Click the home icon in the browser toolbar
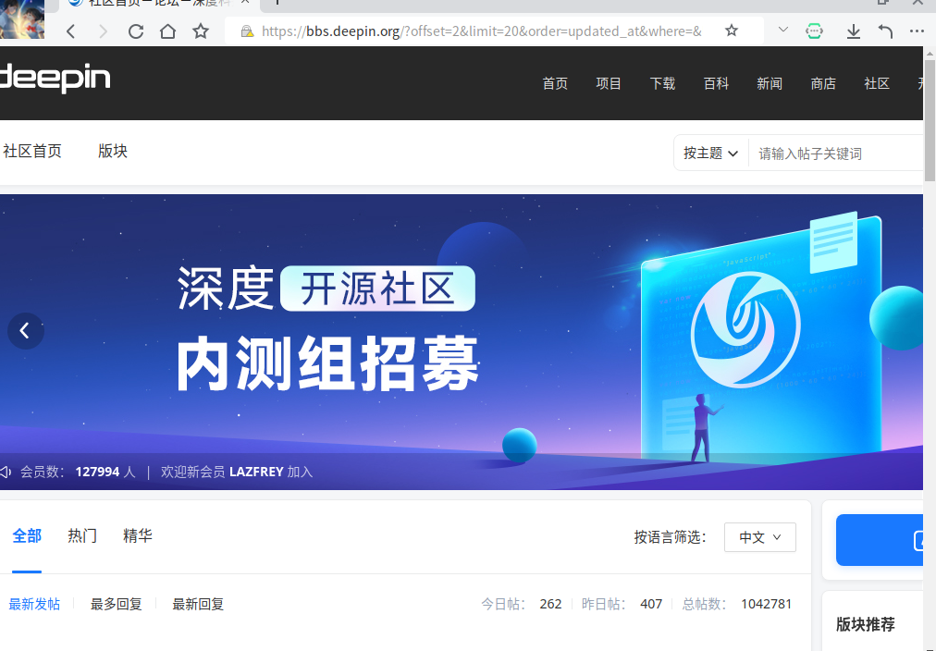The image size is (936, 651). (x=167, y=31)
